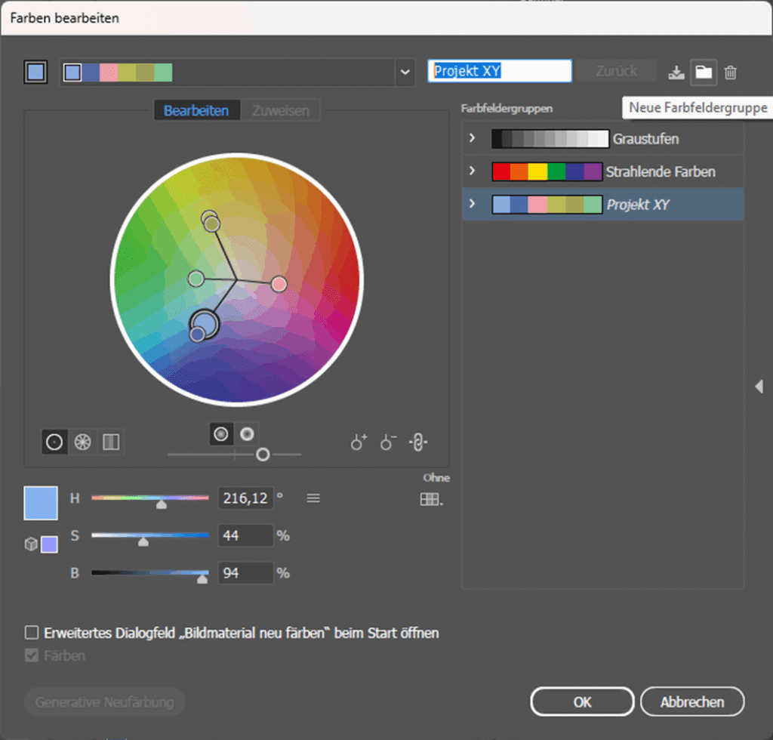773x740 pixels.
Task: Click the remove color tool icon
Action: (x=388, y=442)
